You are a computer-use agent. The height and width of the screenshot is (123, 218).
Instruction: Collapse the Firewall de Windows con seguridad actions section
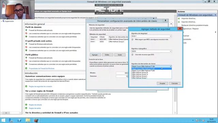[x=215, y=15]
